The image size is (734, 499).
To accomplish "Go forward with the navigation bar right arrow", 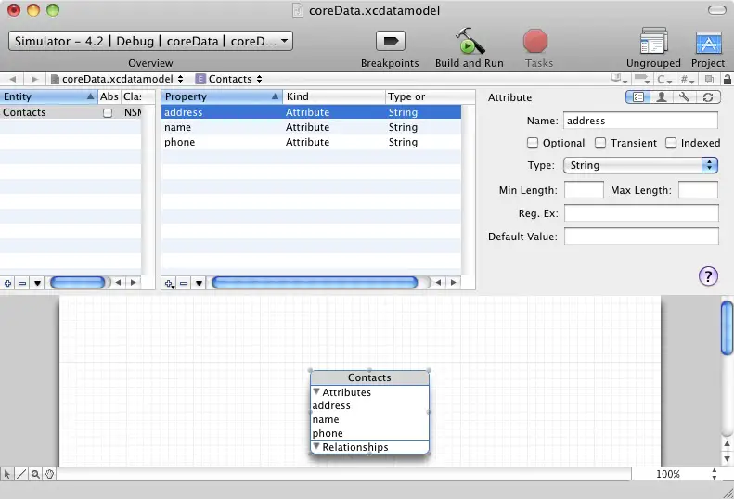I will point(34,79).
